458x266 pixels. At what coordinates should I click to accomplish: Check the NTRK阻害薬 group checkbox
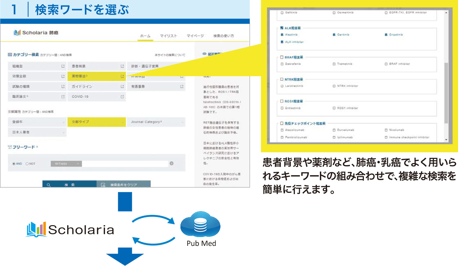click(282, 79)
